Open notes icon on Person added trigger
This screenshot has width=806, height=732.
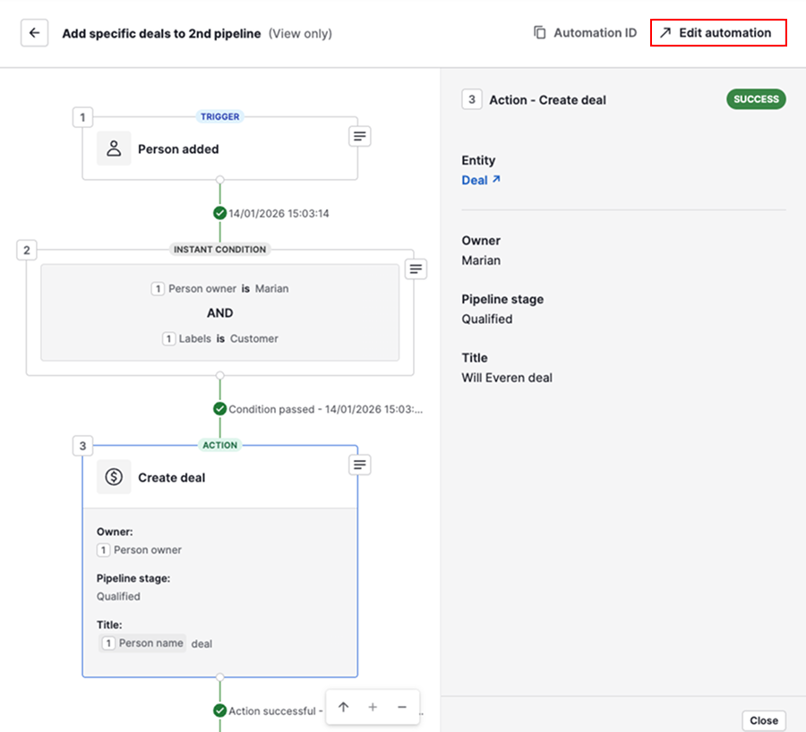point(359,136)
